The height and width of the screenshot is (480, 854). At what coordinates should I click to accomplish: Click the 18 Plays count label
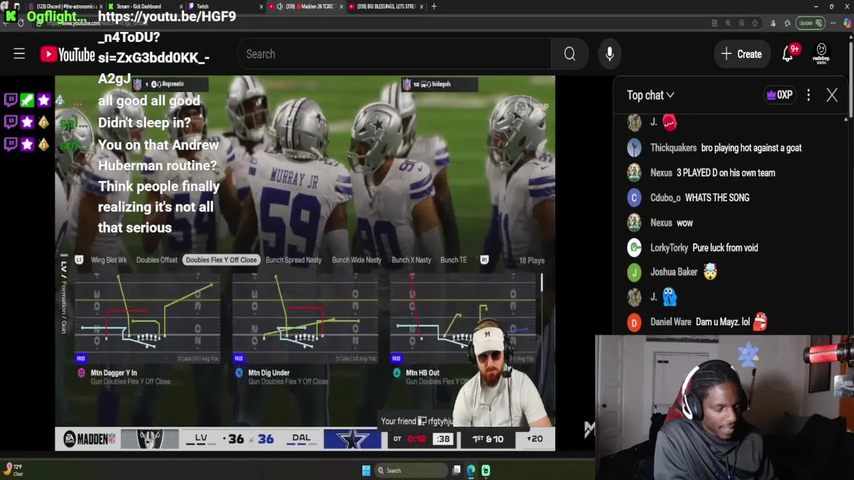click(532, 261)
